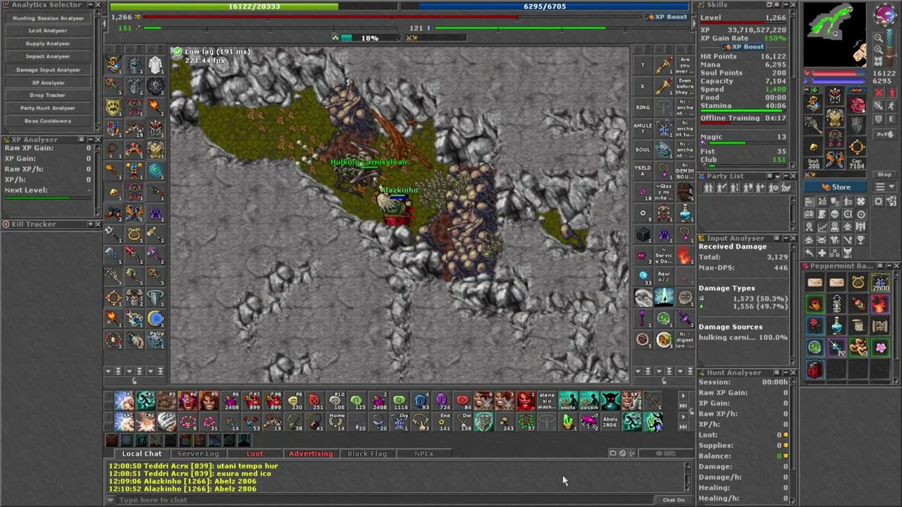902x507 pixels.
Task: Open the Input Analyser panel menu
Action: (778, 239)
